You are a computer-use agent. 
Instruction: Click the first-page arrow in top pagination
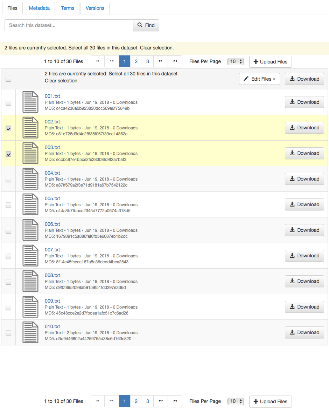point(97,61)
